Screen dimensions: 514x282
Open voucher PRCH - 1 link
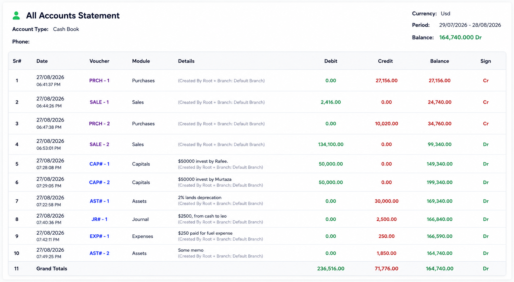[99, 80]
